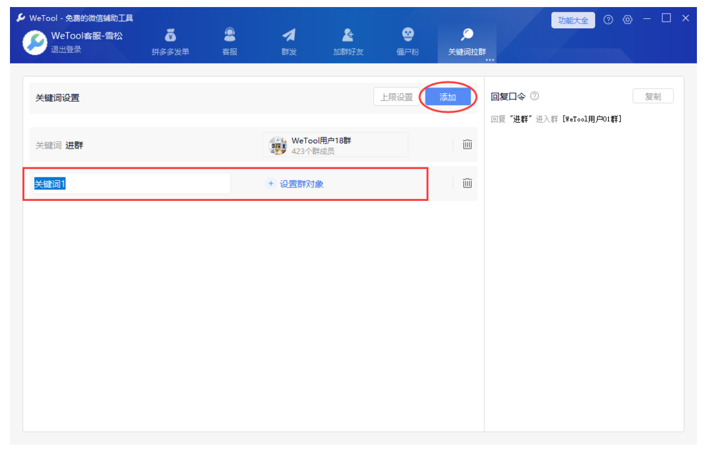Click the 进群 keyword text

(x=74, y=145)
